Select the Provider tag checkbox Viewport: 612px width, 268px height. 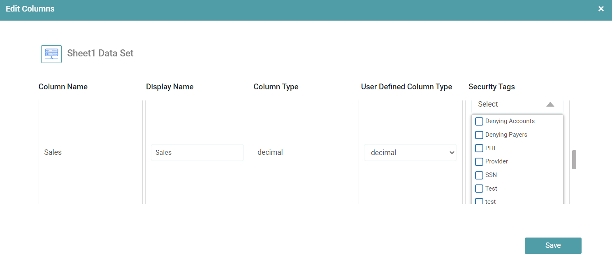(x=479, y=162)
